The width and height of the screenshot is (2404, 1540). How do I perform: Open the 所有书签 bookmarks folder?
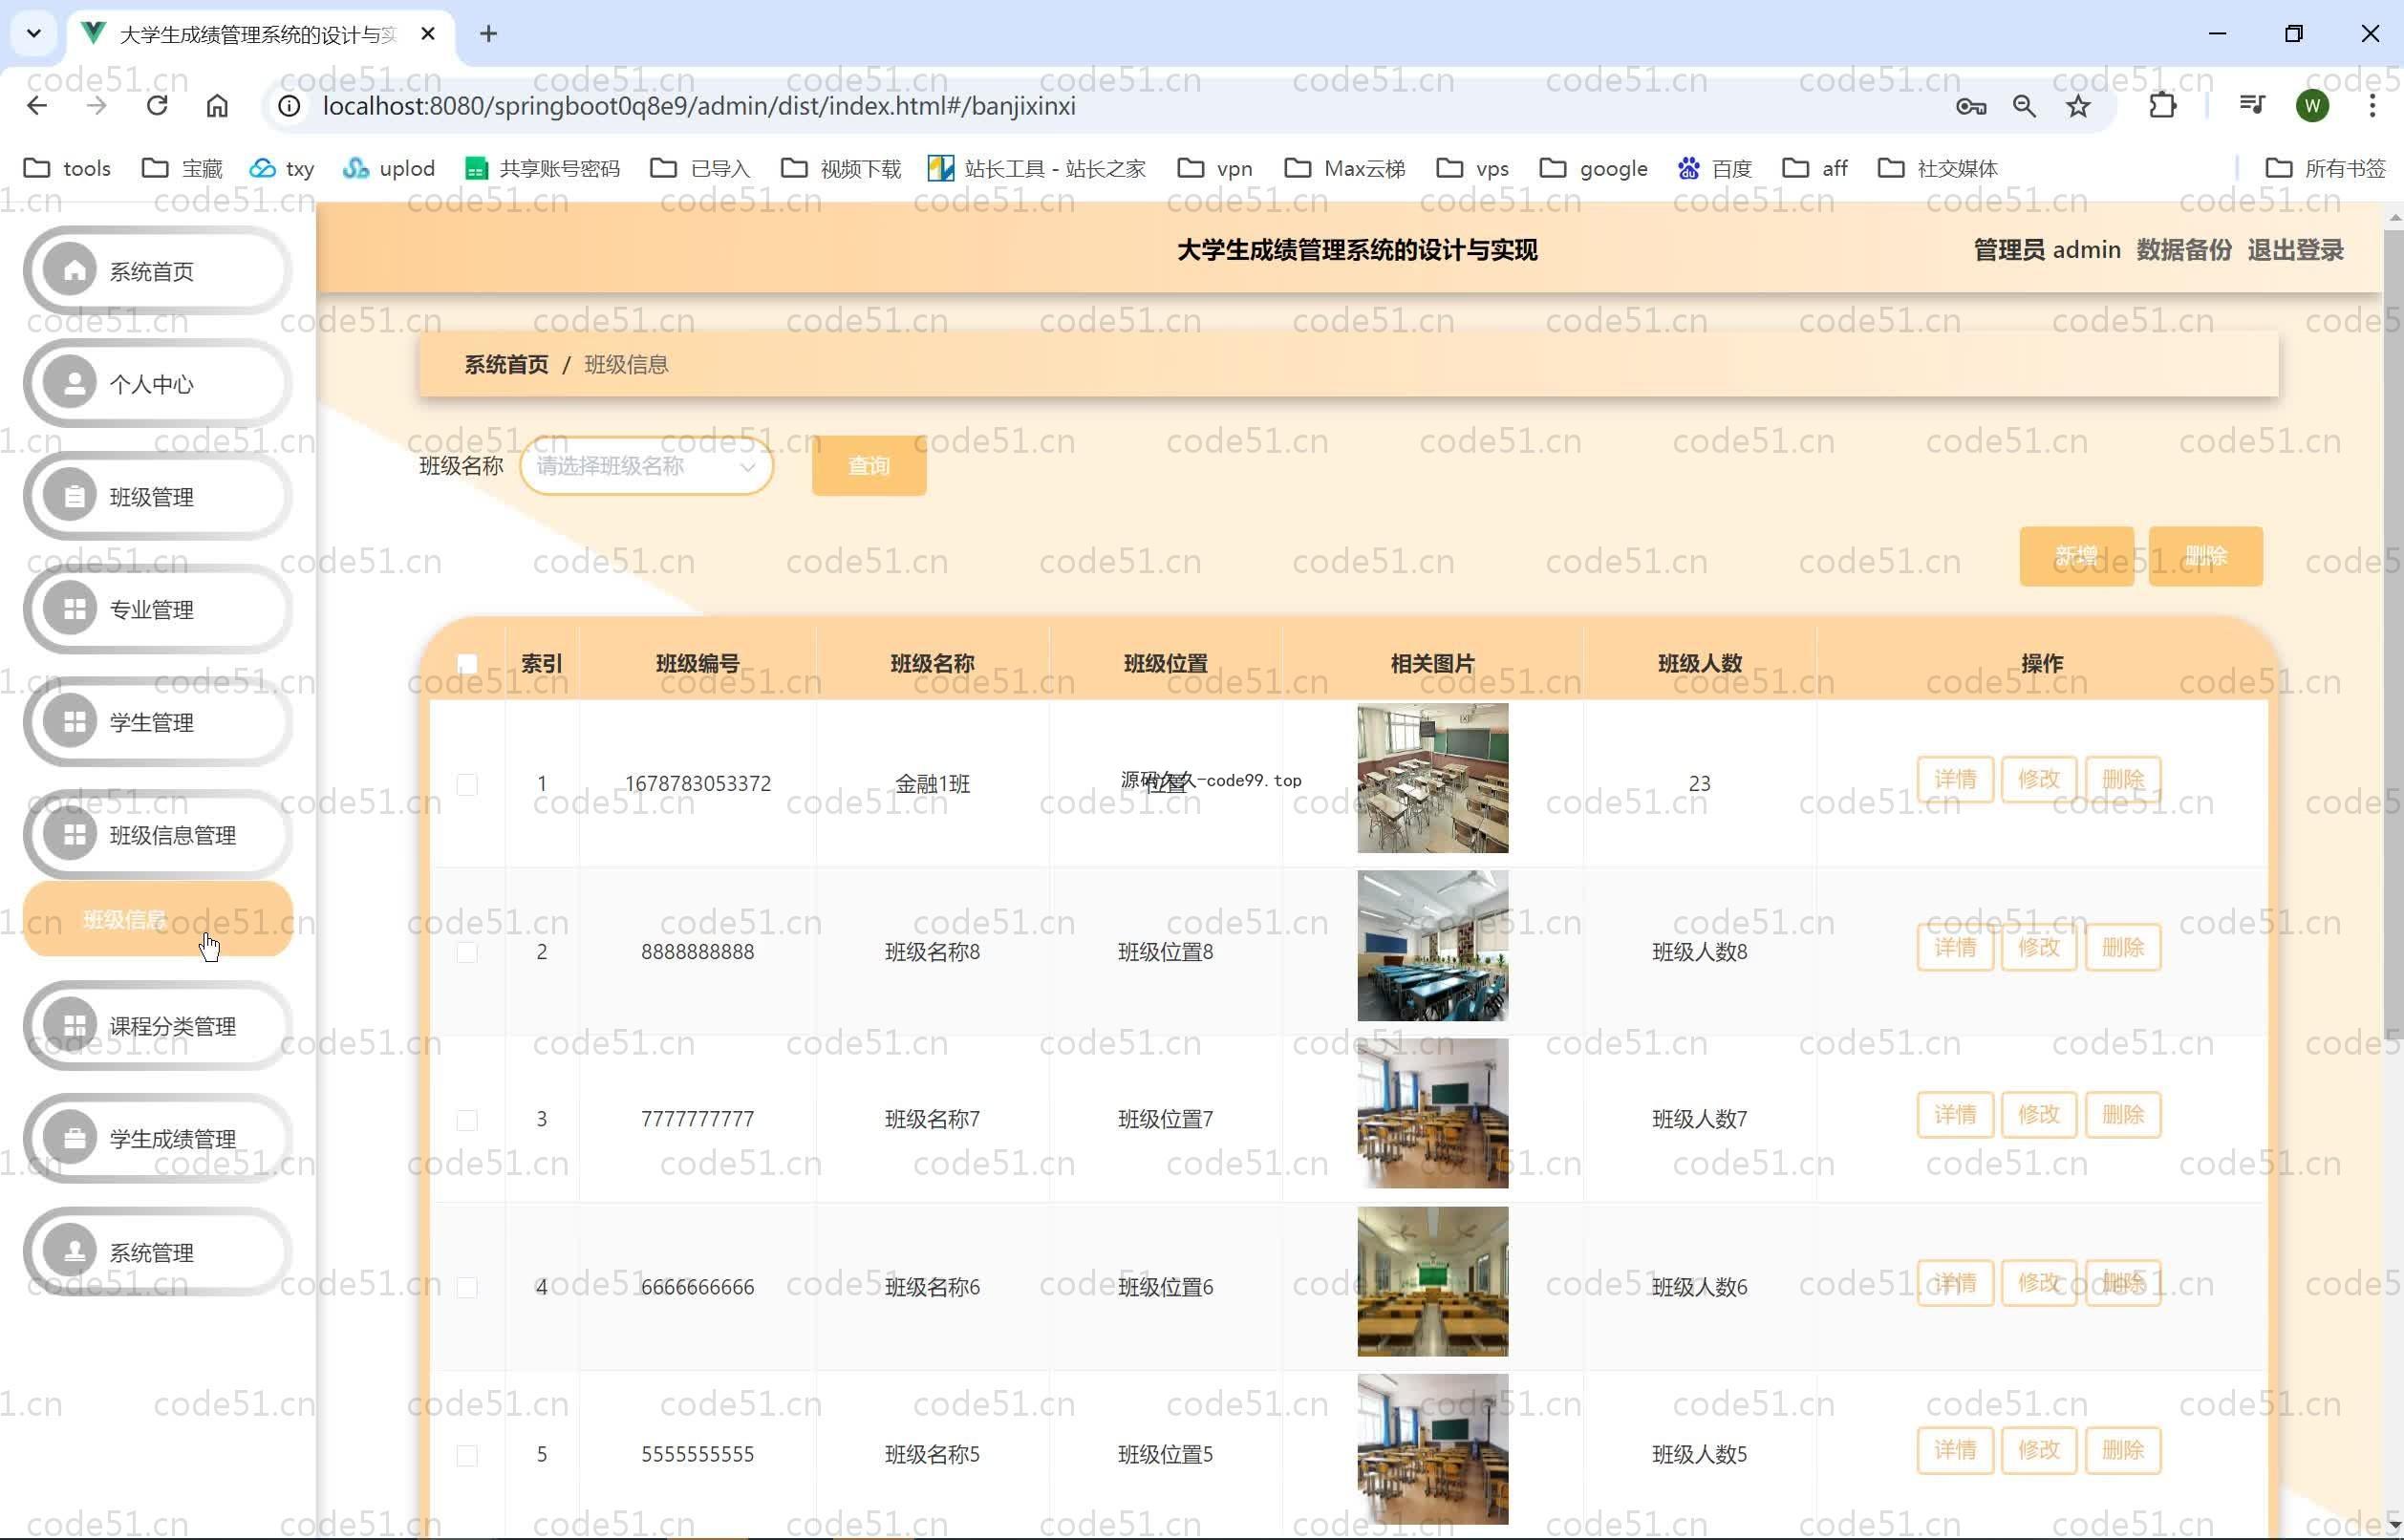2325,168
